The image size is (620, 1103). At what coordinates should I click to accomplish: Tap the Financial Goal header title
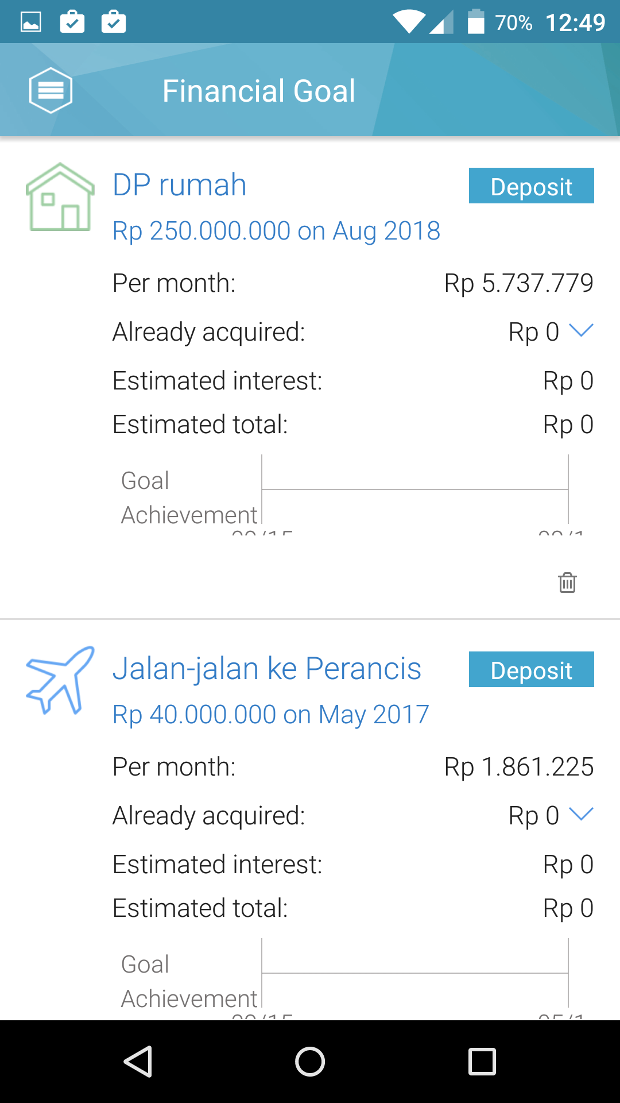pos(259,91)
